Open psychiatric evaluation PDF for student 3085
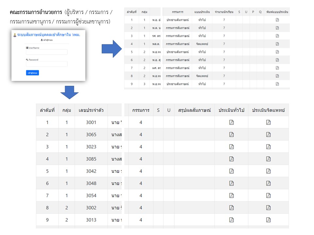This screenshot has height=235, width=314. (268, 159)
